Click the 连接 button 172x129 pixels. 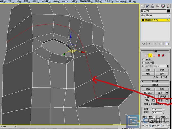(161, 101)
